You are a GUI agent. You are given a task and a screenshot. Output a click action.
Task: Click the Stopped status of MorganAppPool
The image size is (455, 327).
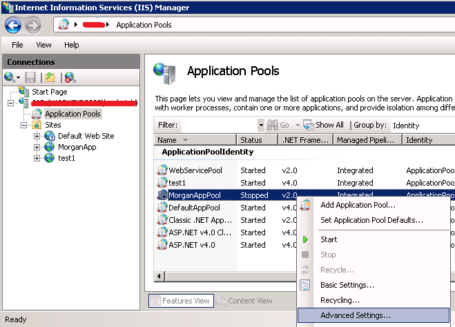click(254, 195)
